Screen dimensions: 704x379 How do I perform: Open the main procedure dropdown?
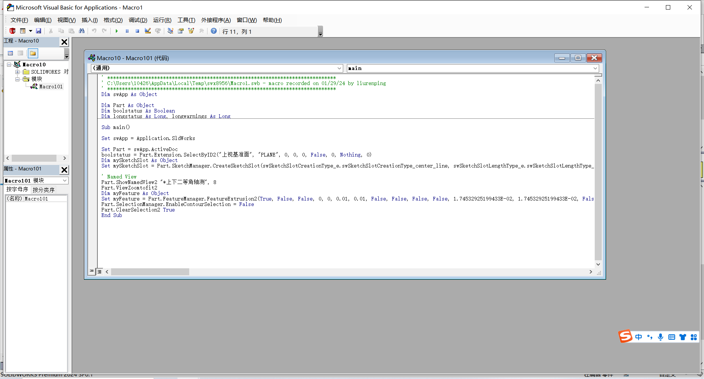(x=595, y=68)
